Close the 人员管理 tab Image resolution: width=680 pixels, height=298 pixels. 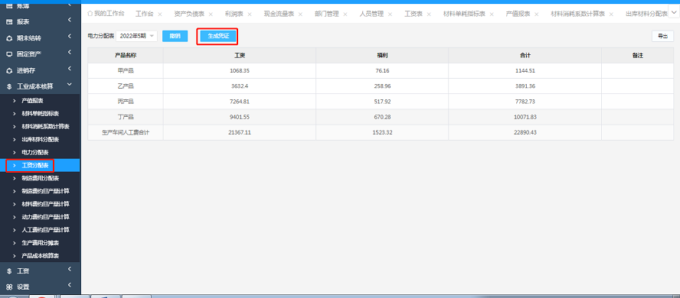pos(390,15)
